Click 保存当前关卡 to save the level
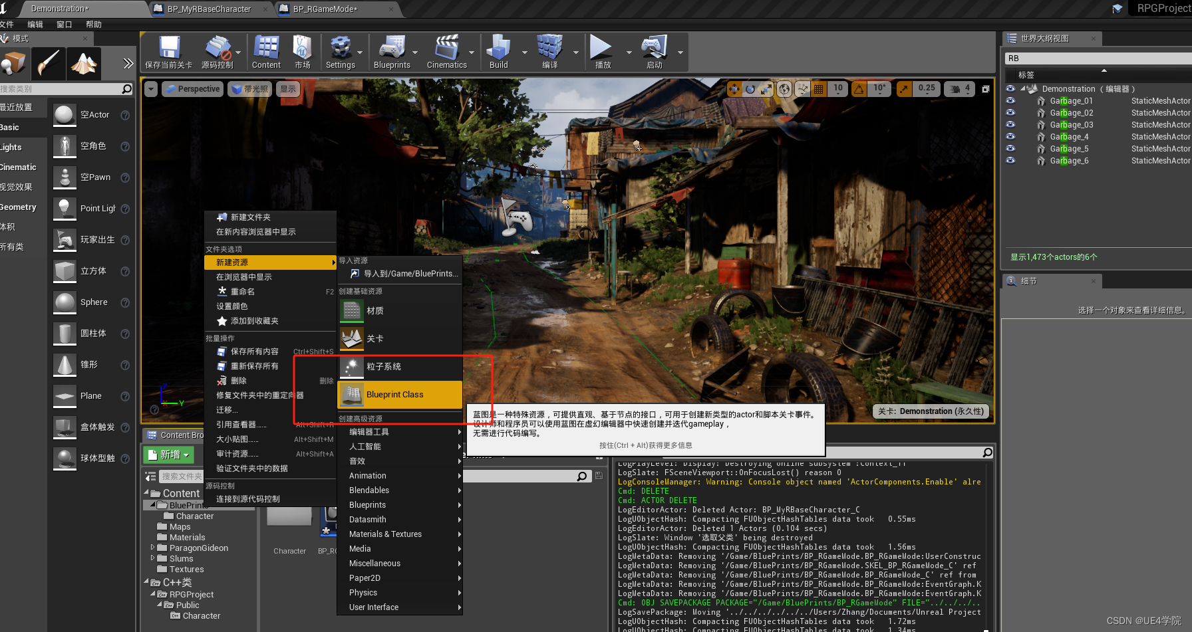Screen dimensions: 1192x632 click(x=168, y=51)
